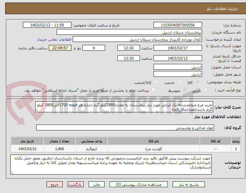
Task: Click the buyer notes textarea resize handle
Action: [12, 173]
